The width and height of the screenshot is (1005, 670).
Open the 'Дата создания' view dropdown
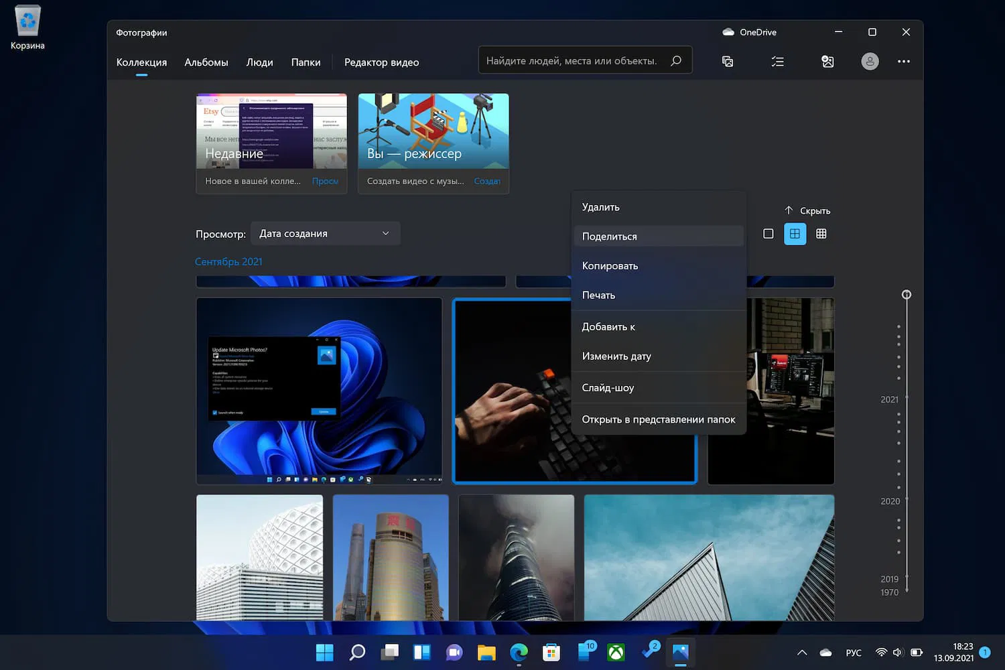point(325,233)
